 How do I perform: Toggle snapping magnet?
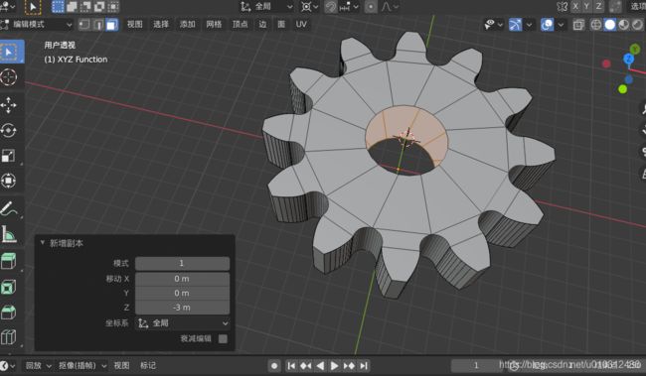pos(331,7)
